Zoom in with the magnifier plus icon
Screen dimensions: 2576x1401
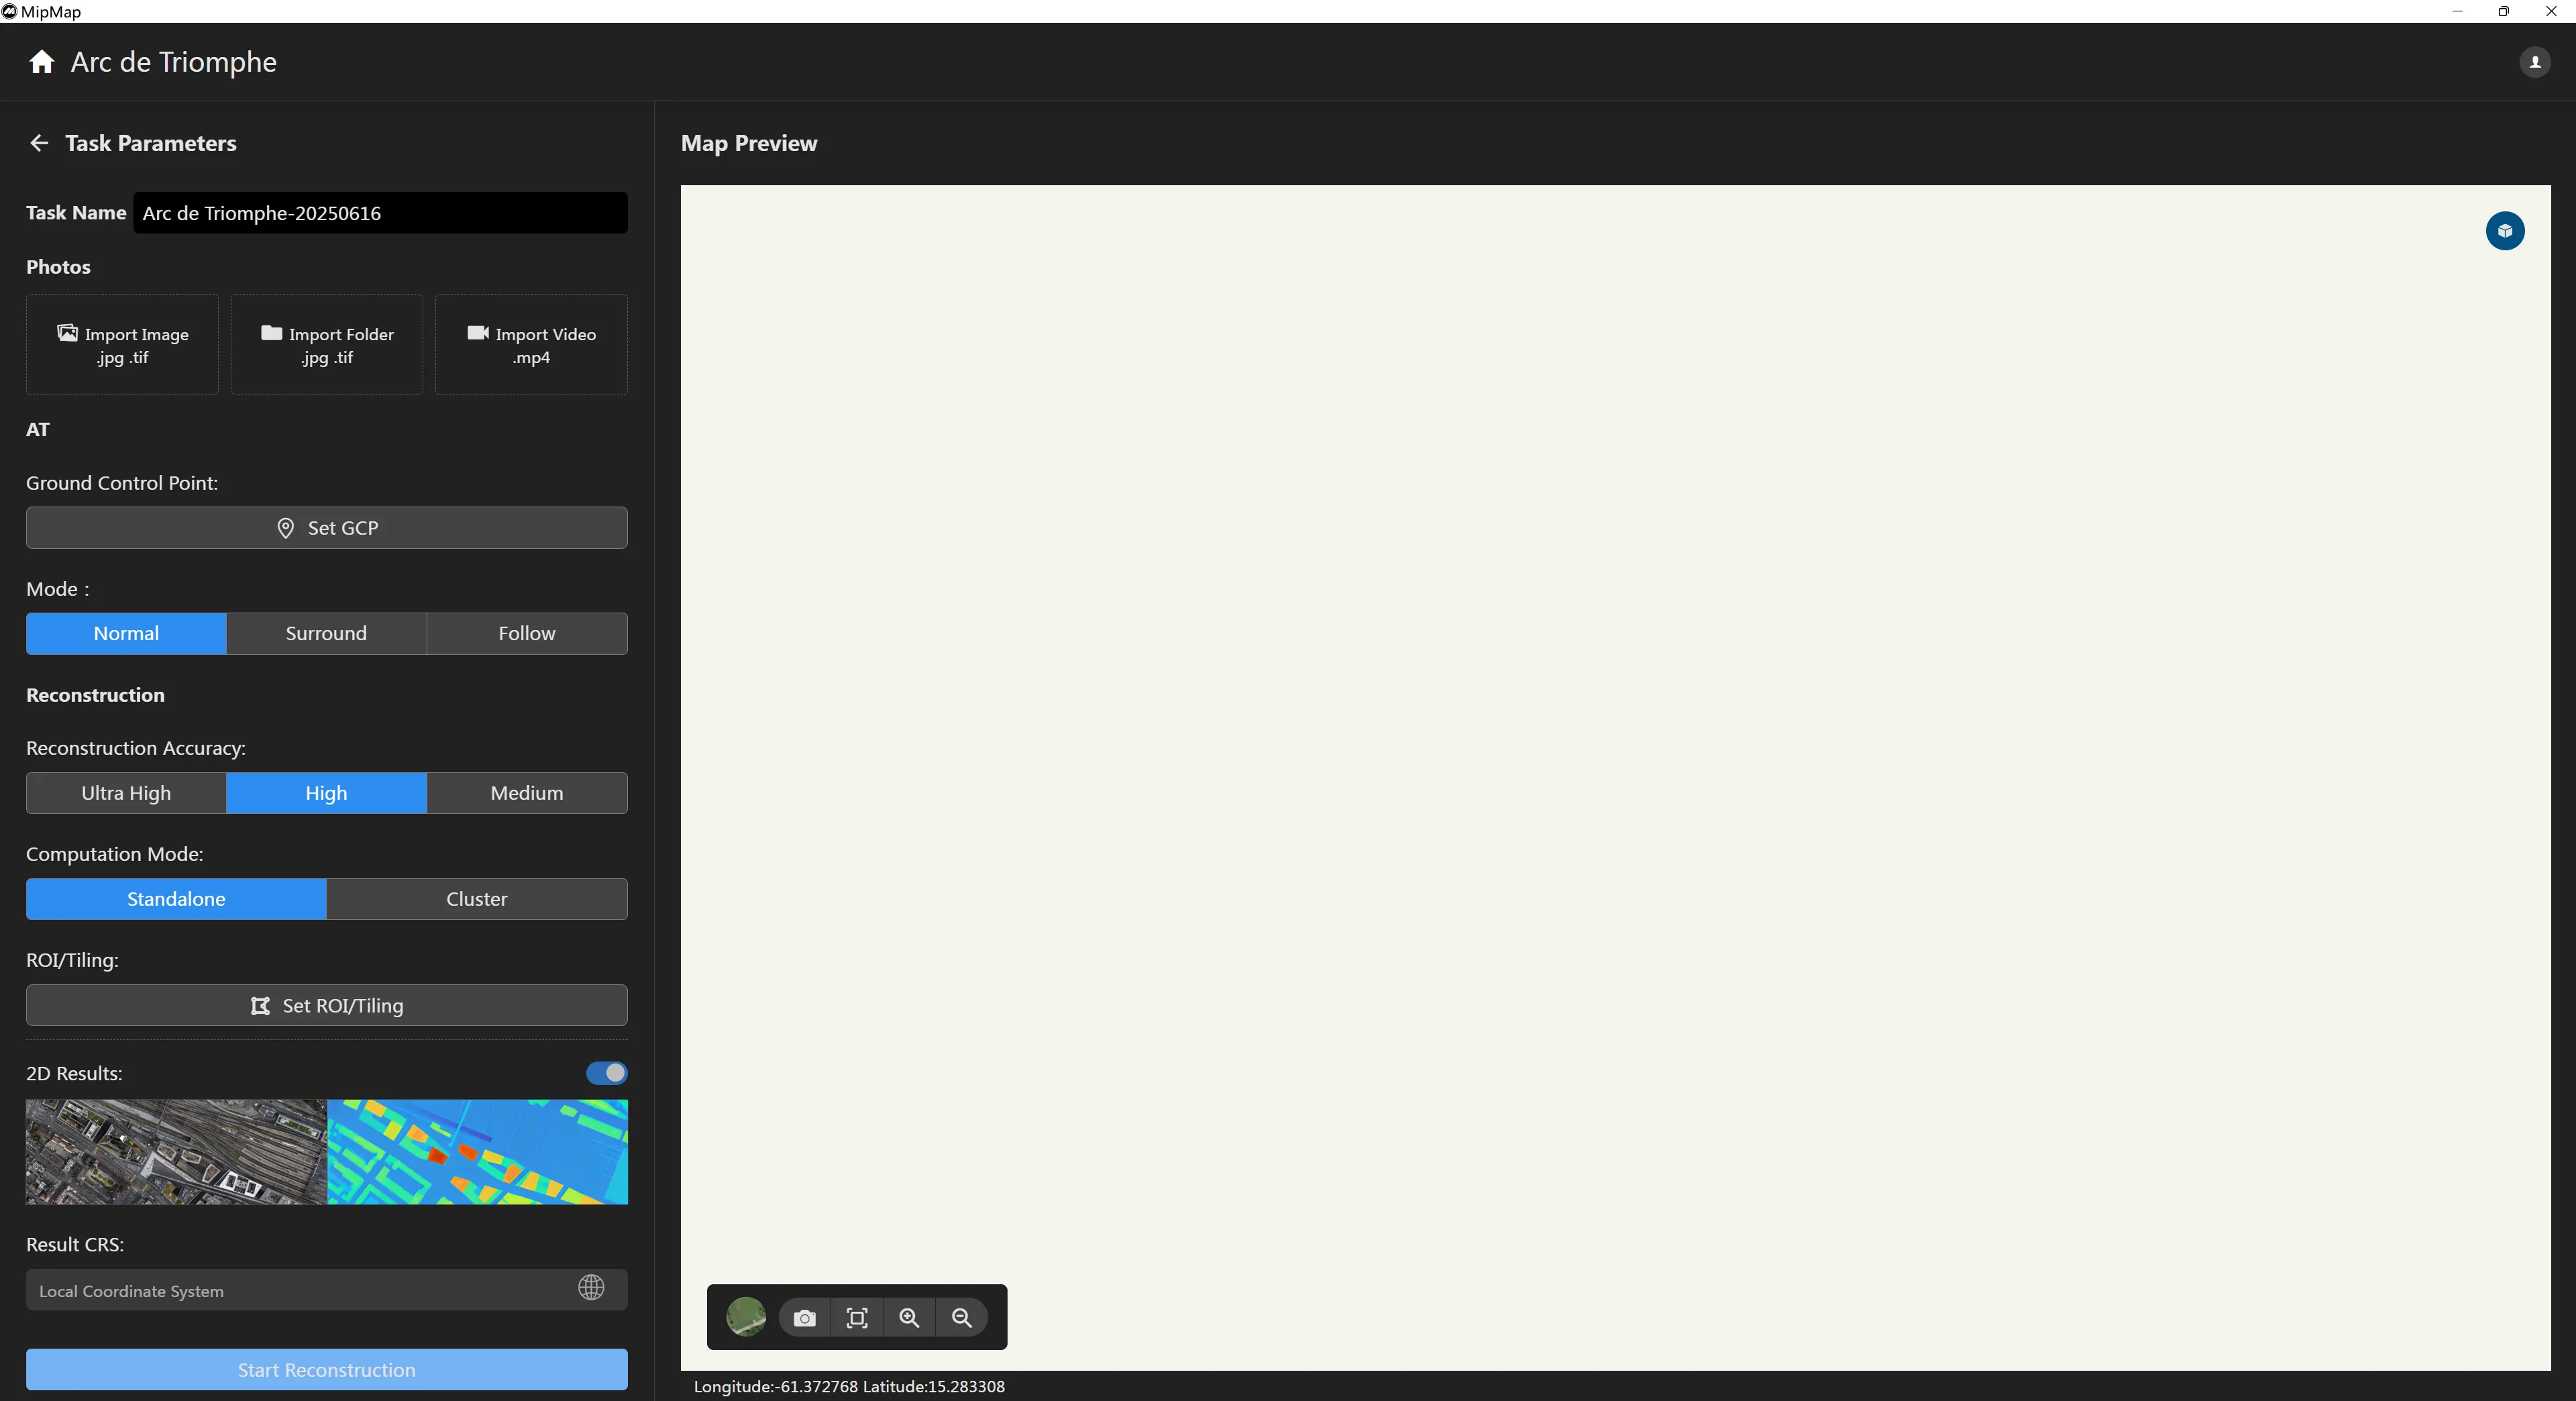point(909,1318)
